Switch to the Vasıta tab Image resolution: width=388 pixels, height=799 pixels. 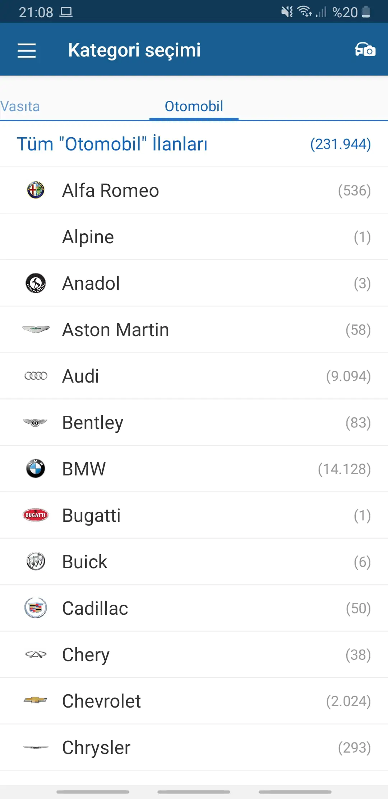20,107
